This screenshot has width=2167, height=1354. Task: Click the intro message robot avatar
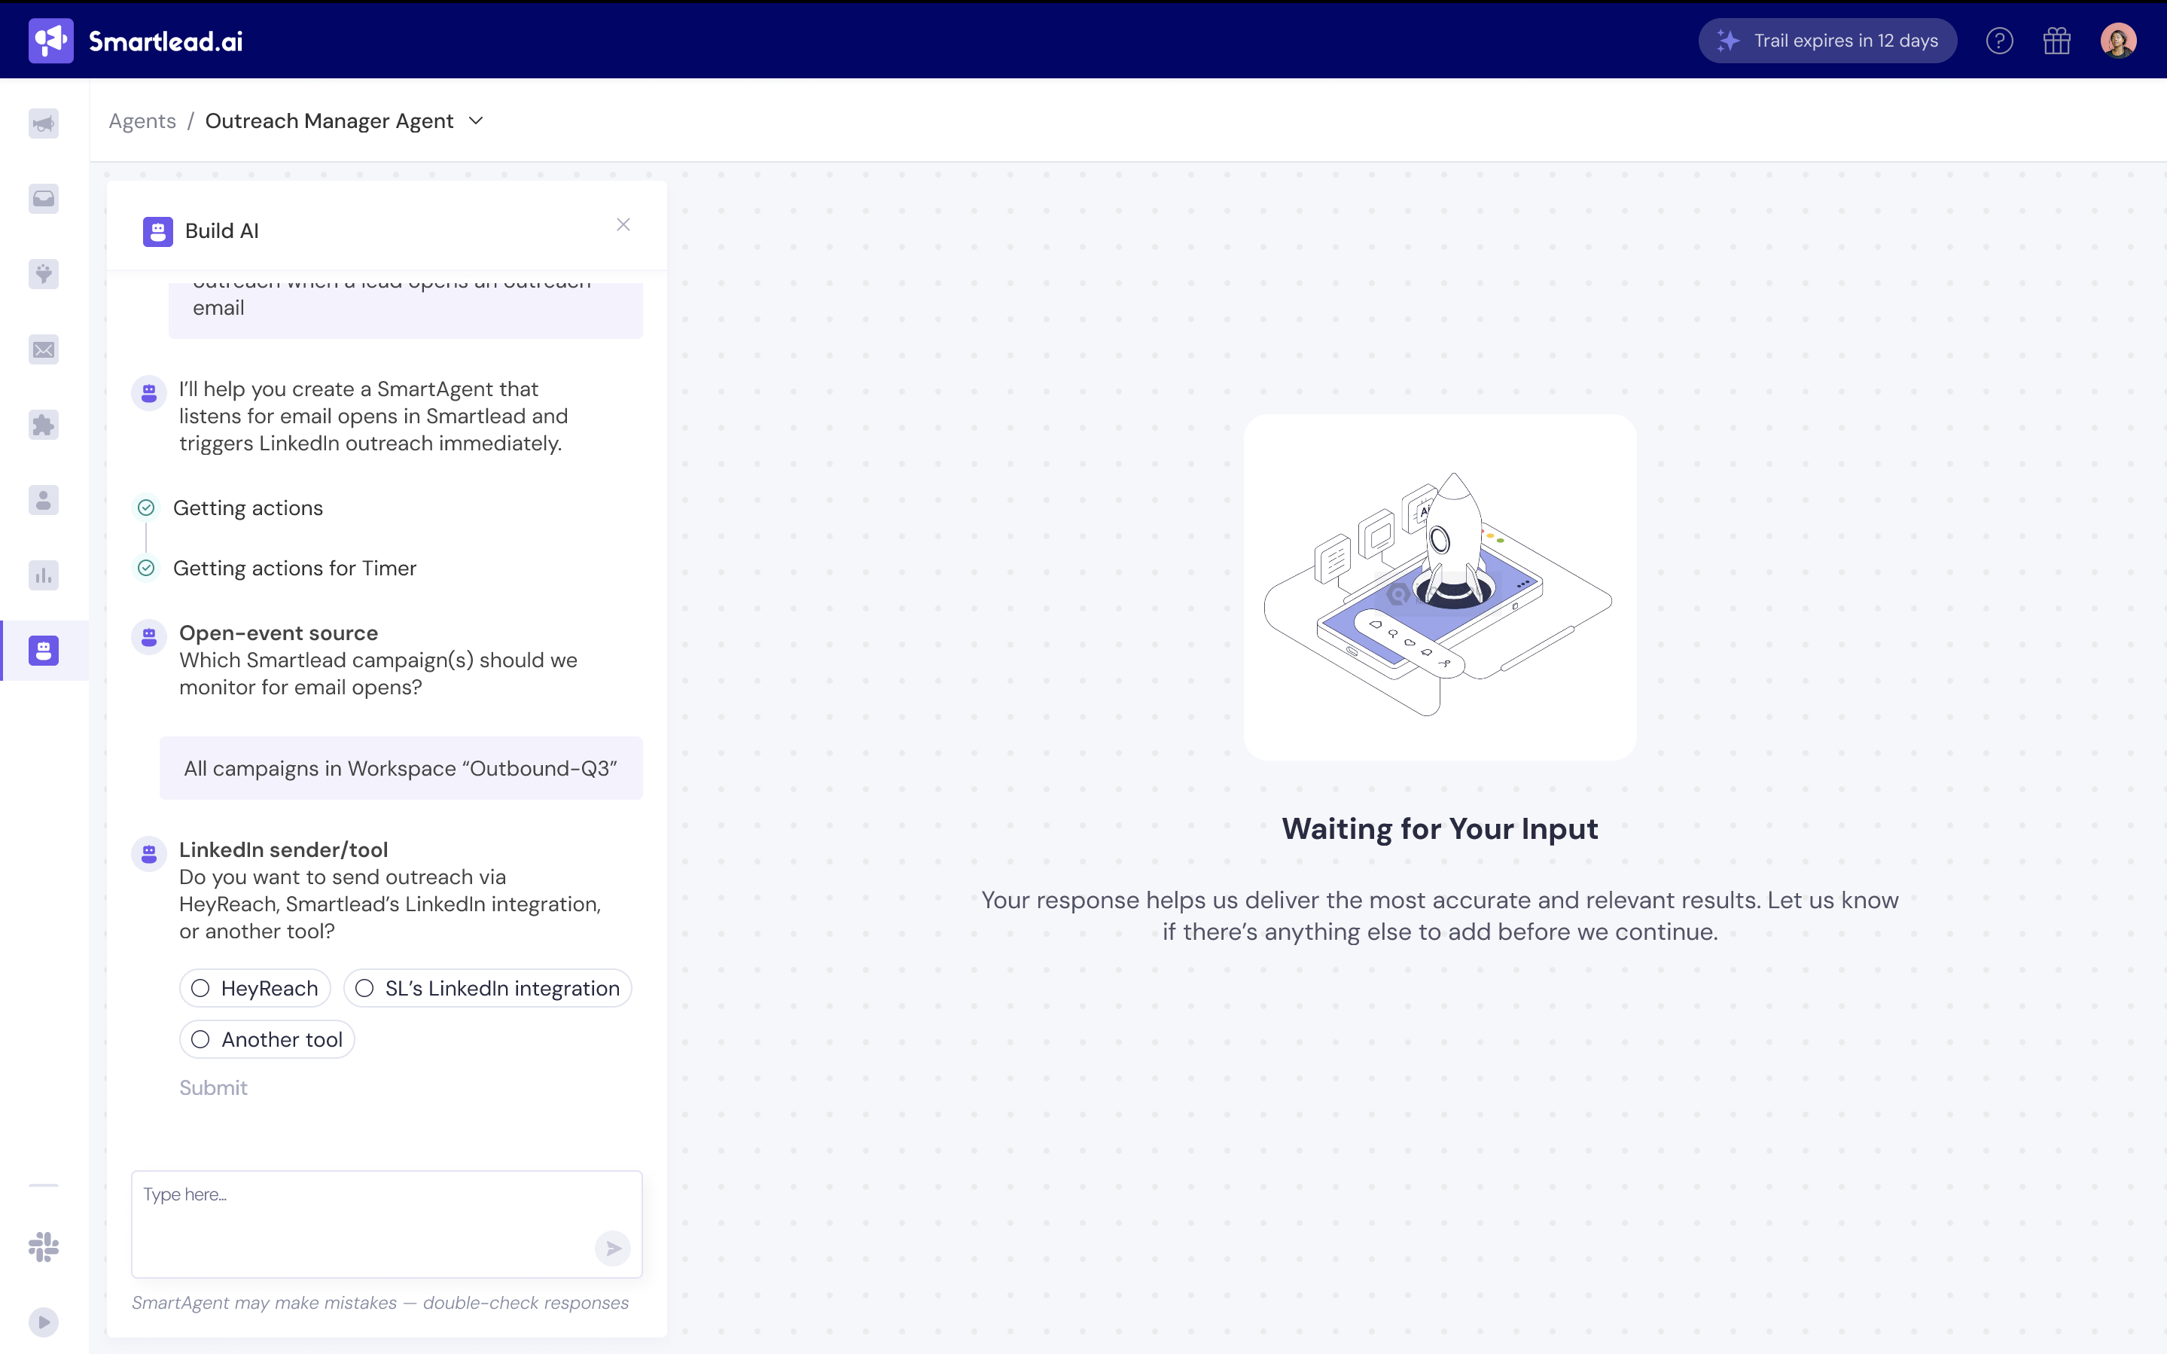pos(148,393)
